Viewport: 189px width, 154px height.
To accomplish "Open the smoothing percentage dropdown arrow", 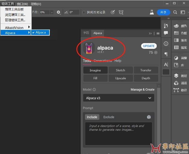I will coord(52,12).
